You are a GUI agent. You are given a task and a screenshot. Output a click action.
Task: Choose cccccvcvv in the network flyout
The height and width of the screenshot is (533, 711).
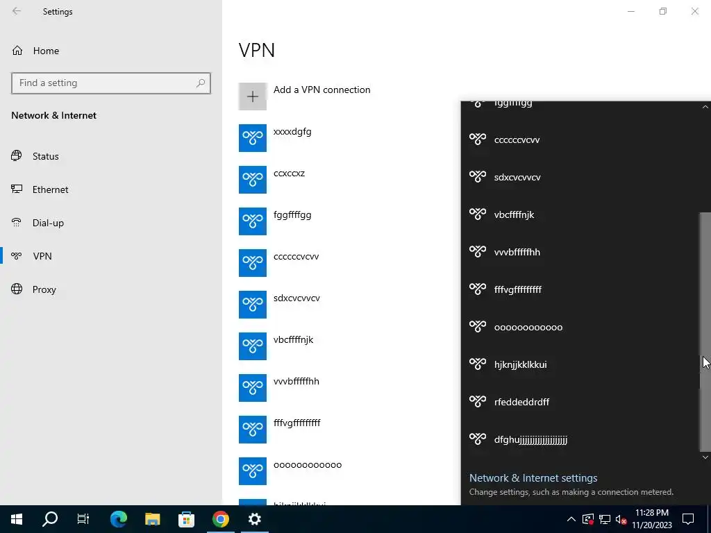pos(580,139)
